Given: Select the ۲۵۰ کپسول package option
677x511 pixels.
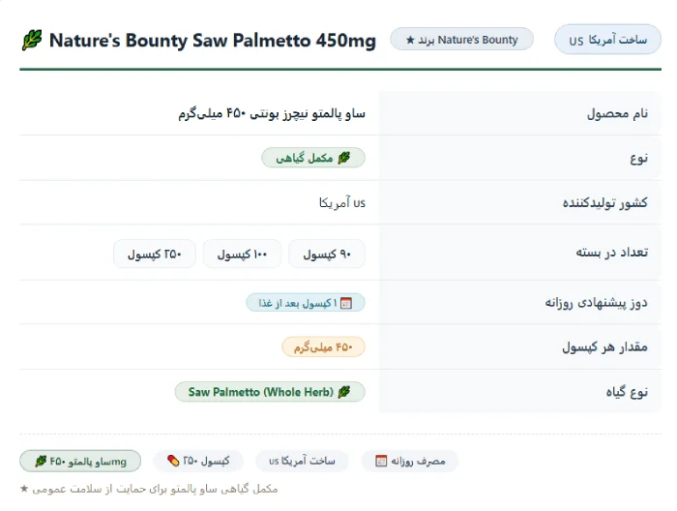Looking at the screenshot, I should tap(155, 254).
